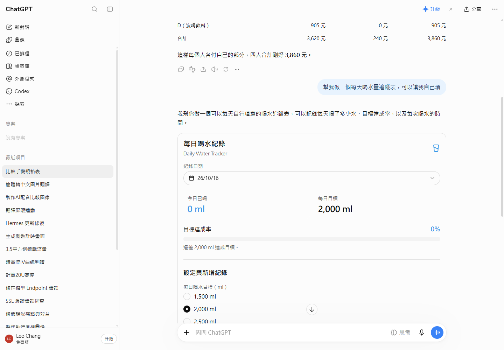Click the 目標達成率 progress bar
Viewport: 504px width, 350px height.
[312, 239]
